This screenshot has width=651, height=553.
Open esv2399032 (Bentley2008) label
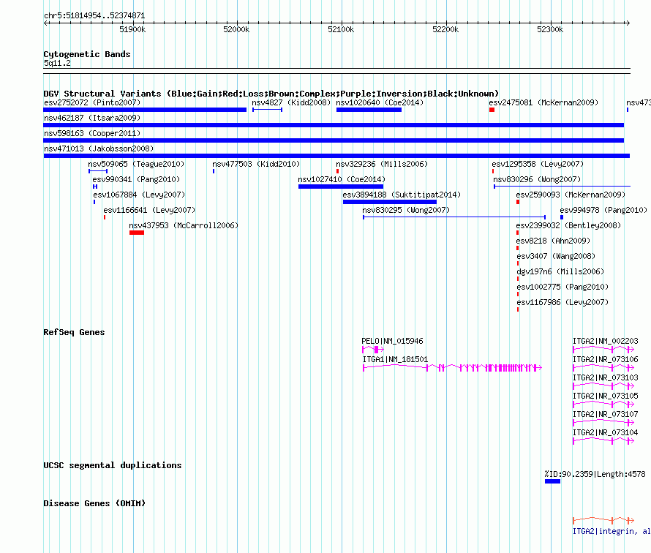[568, 225]
